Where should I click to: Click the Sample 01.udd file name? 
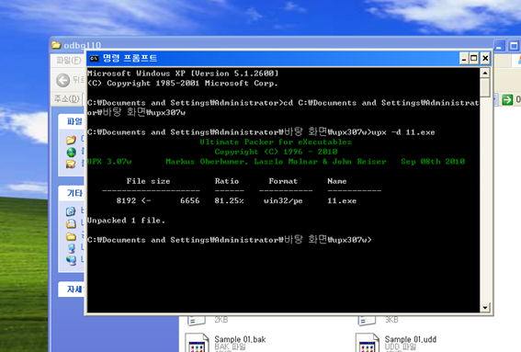(x=411, y=339)
